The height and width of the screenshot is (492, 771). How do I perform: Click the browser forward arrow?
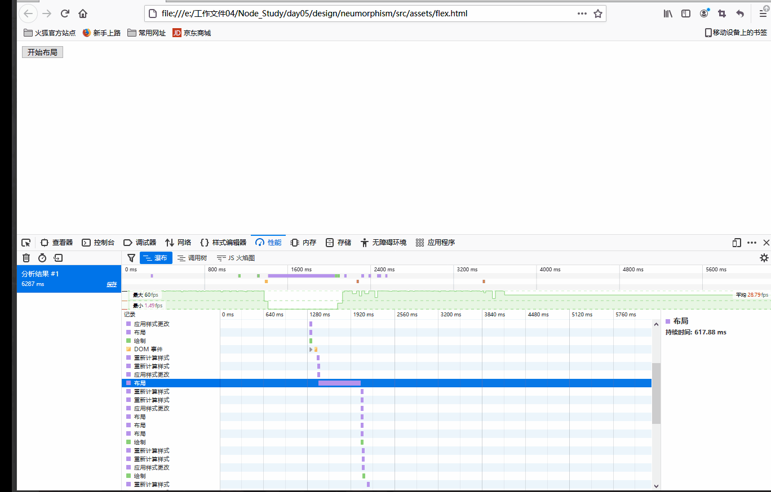[x=47, y=14]
